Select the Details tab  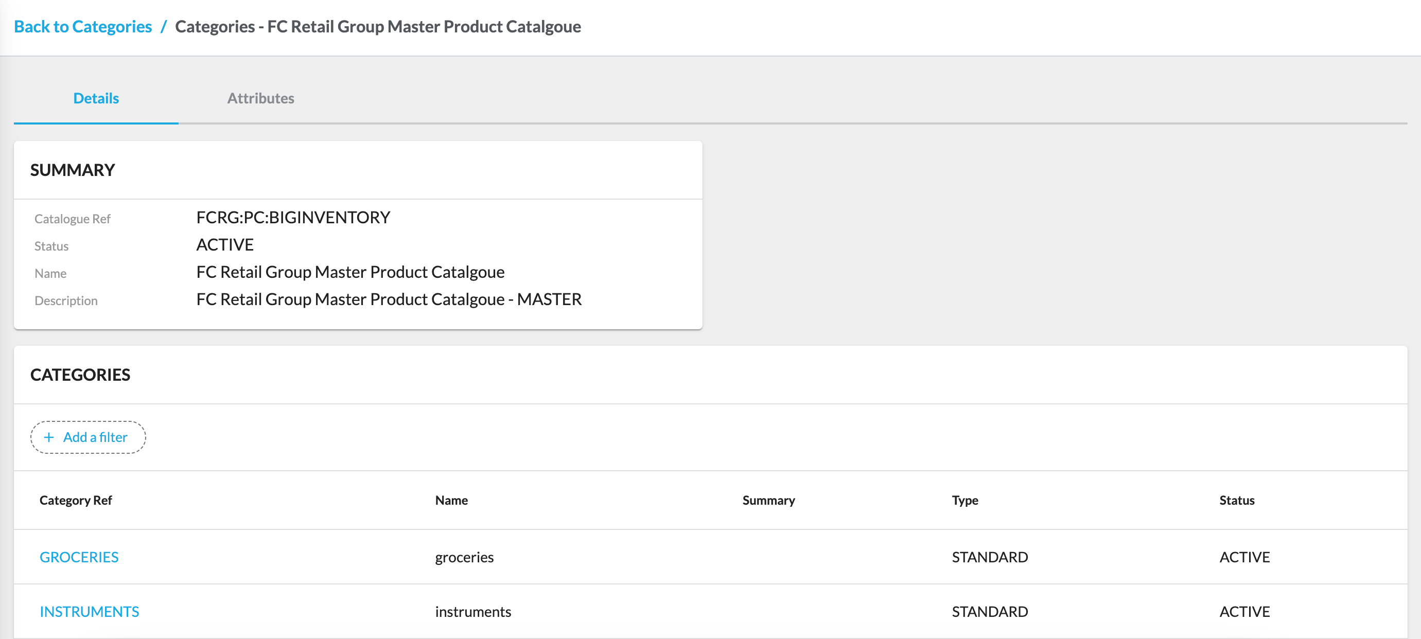point(96,98)
